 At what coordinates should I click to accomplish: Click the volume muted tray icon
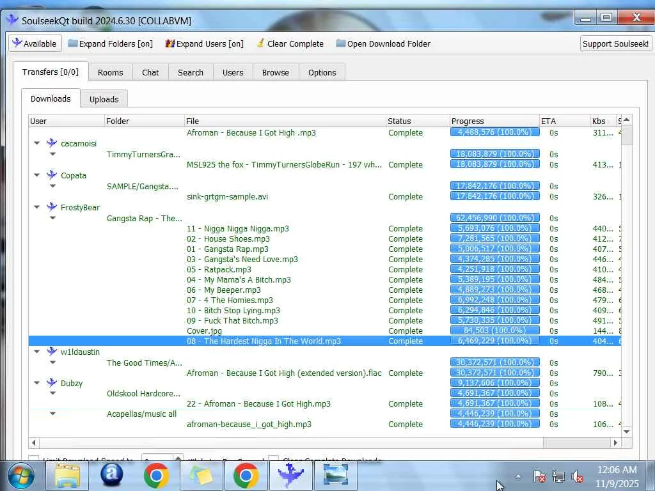coord(577,476)
